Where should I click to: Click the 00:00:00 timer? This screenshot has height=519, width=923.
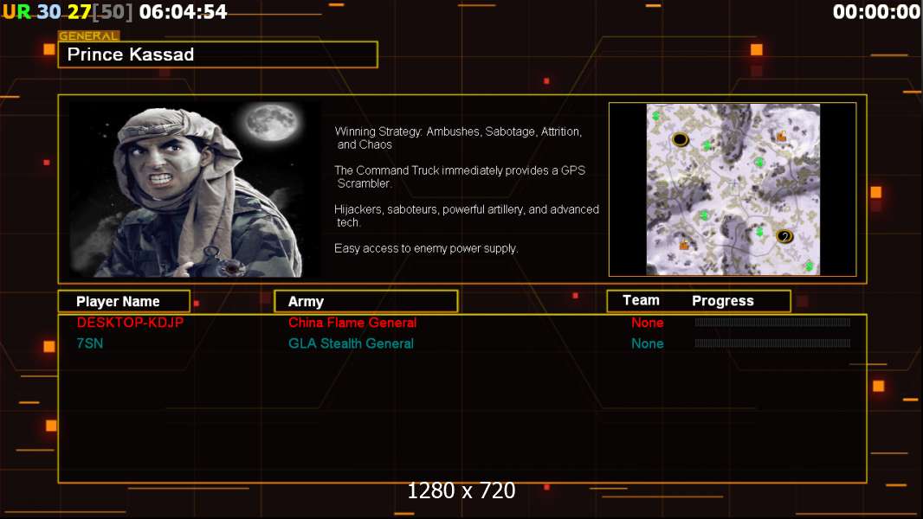click(876, 12)
